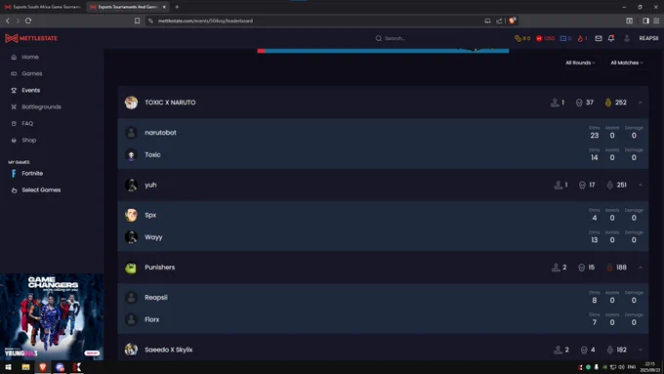
Task: Open the Games sidebar item
Action: (x=32, y=73)
